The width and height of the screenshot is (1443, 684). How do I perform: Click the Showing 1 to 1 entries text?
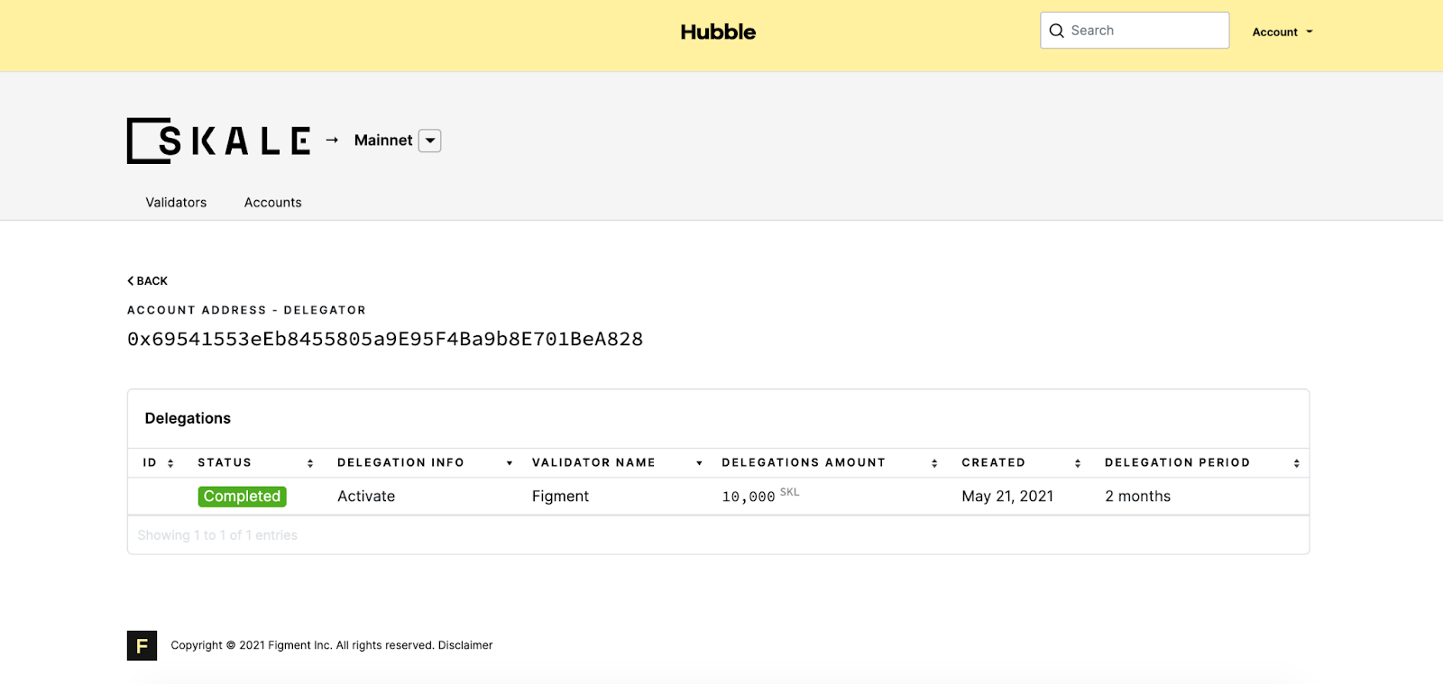tap(217, 535)
